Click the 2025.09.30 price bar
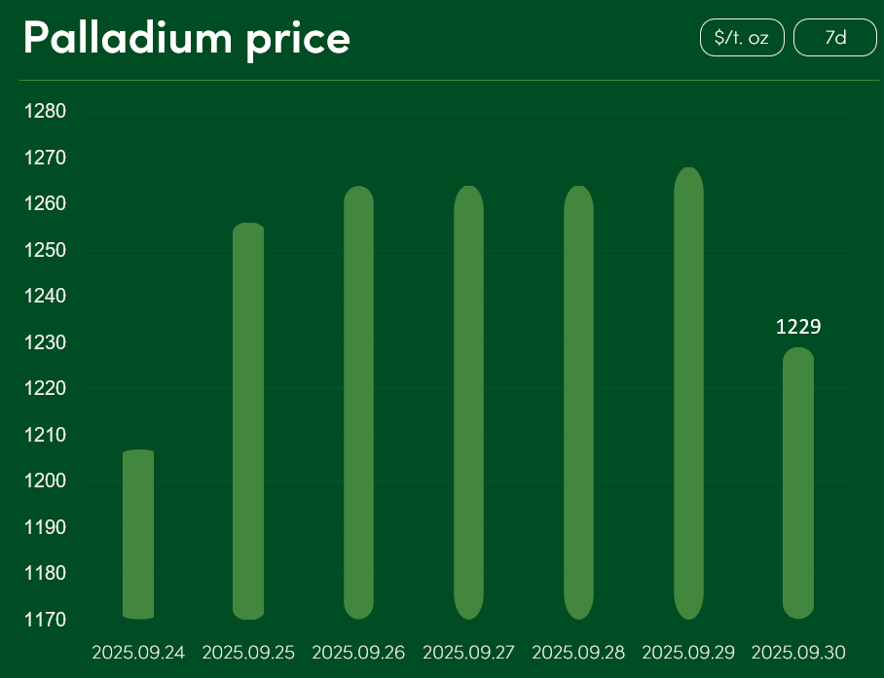This screenshot has height=678, width=884. [798, 483]
